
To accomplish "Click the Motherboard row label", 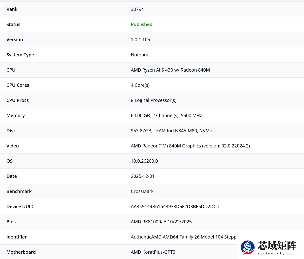I will 21,252.
